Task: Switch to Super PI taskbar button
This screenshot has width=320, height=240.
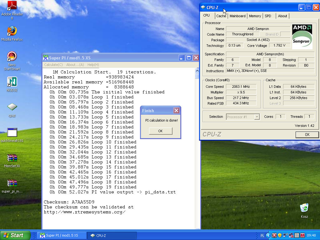Action: coord(62,236)
